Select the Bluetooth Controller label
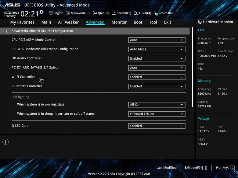238x178 pixels. click(27, 86)
